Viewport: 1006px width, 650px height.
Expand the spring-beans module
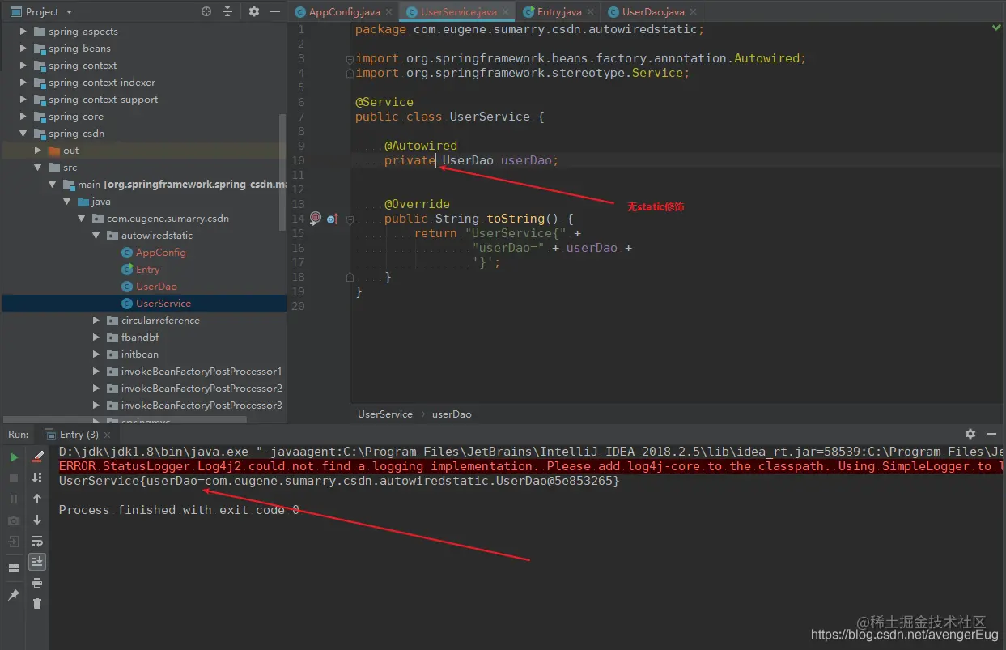[23, 49]
